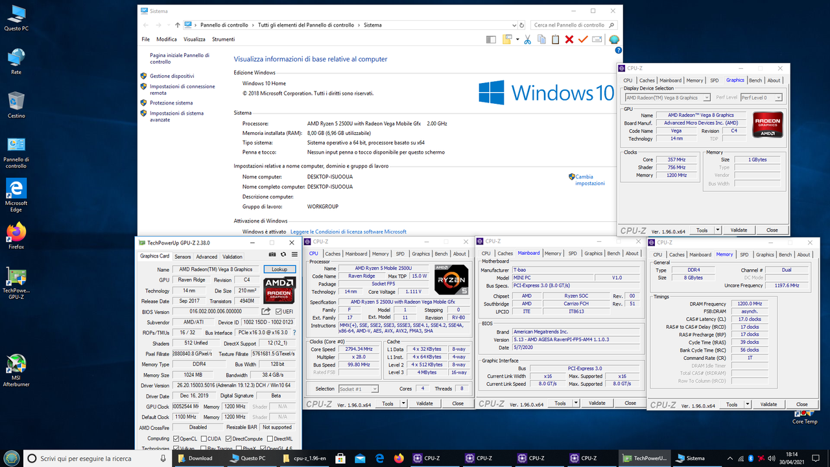The height and width of the screenshot is (467, 830).
Task: Click the orange checkmark icon in Sistema toolbar
Action: [583, 40]
